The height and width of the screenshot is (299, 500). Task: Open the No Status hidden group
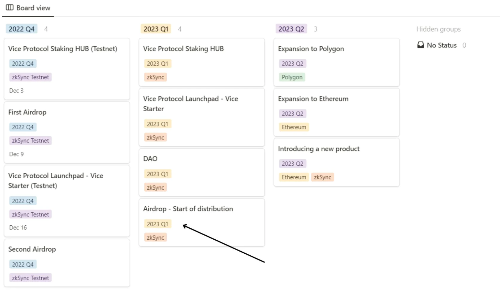pos(442,45)
